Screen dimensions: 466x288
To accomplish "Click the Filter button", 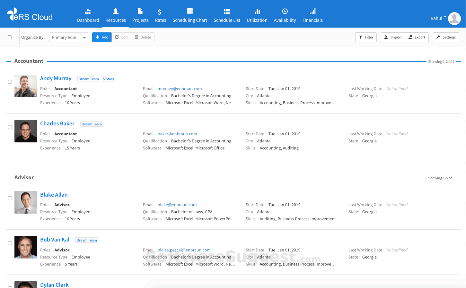I will point(366,37).
